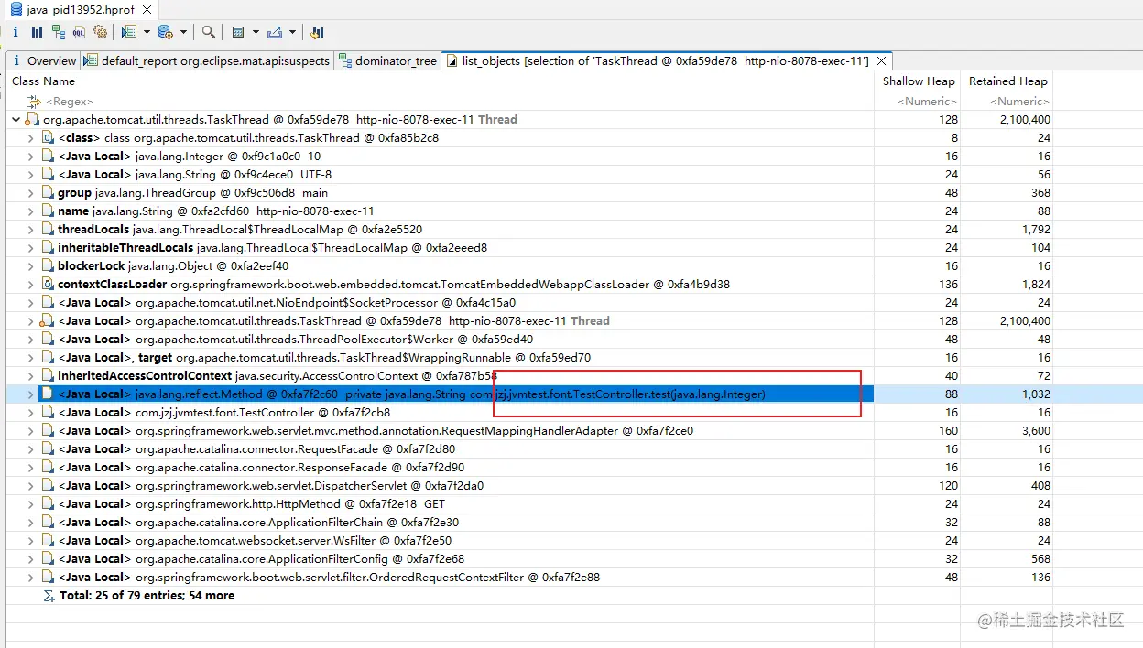Open the Query Browser database icon
Screen dimensions: 1143x648
coord(166,32)
